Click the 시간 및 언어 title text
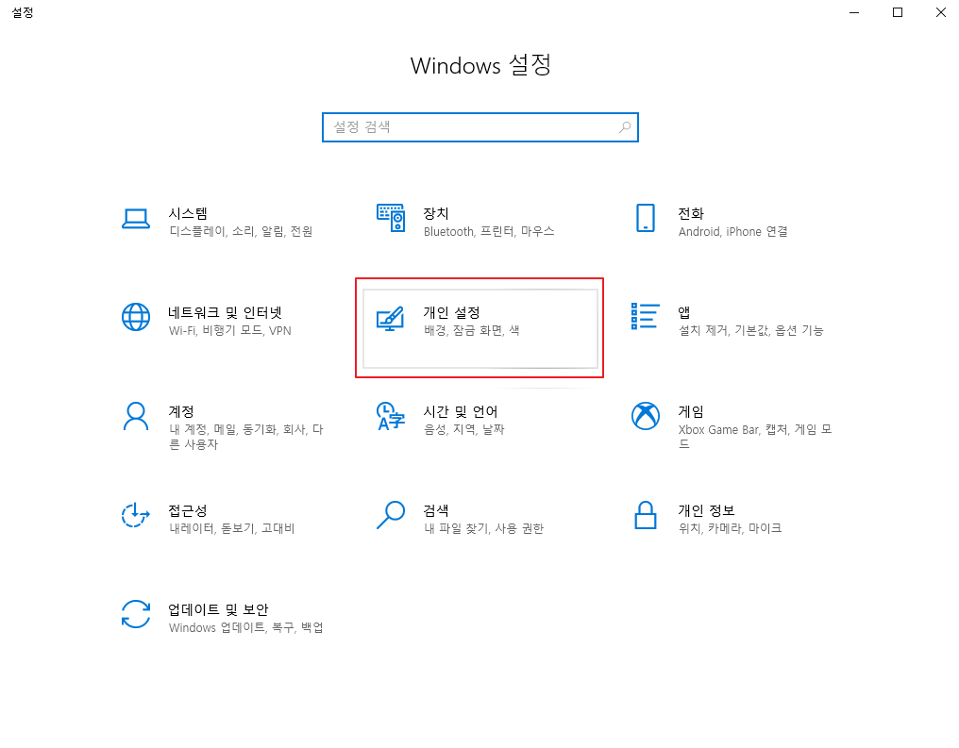The height and width of the screenshot is (748, 959). [x=461, y=411]
